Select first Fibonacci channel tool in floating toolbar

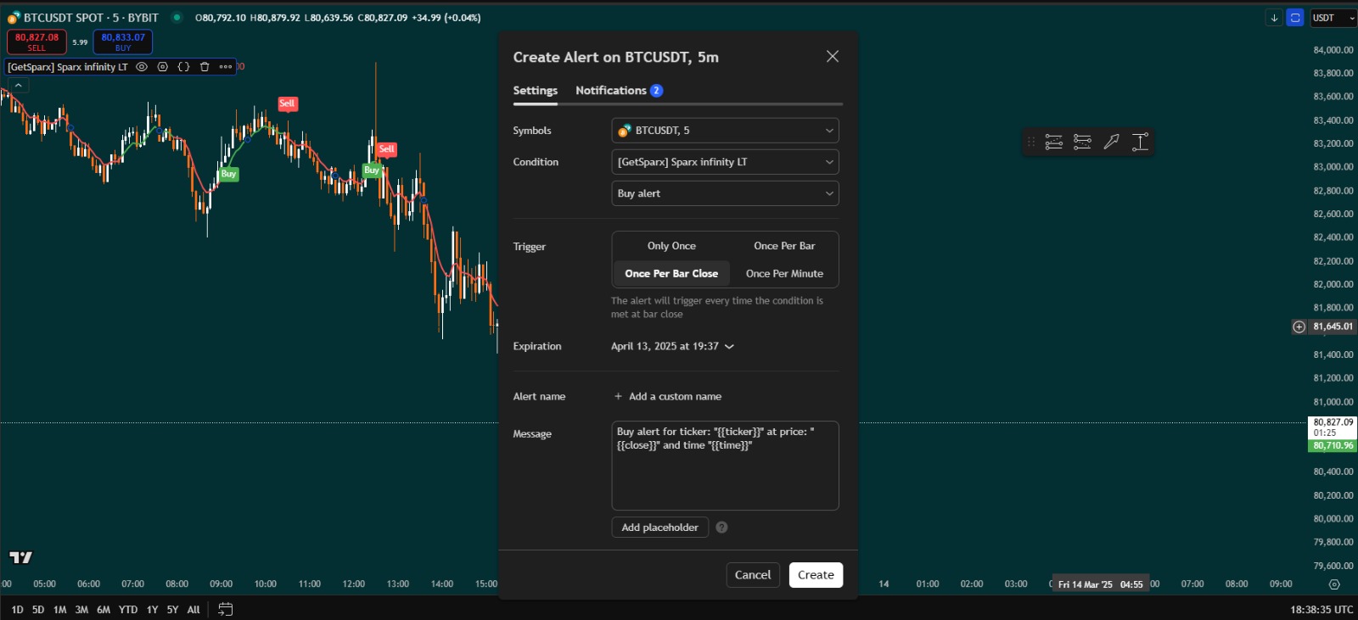coord(1054,142)
